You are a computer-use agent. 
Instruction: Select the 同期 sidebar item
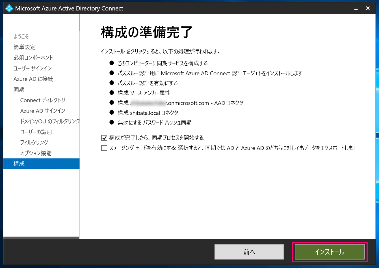pyautogui.click(x=19, y=90)
